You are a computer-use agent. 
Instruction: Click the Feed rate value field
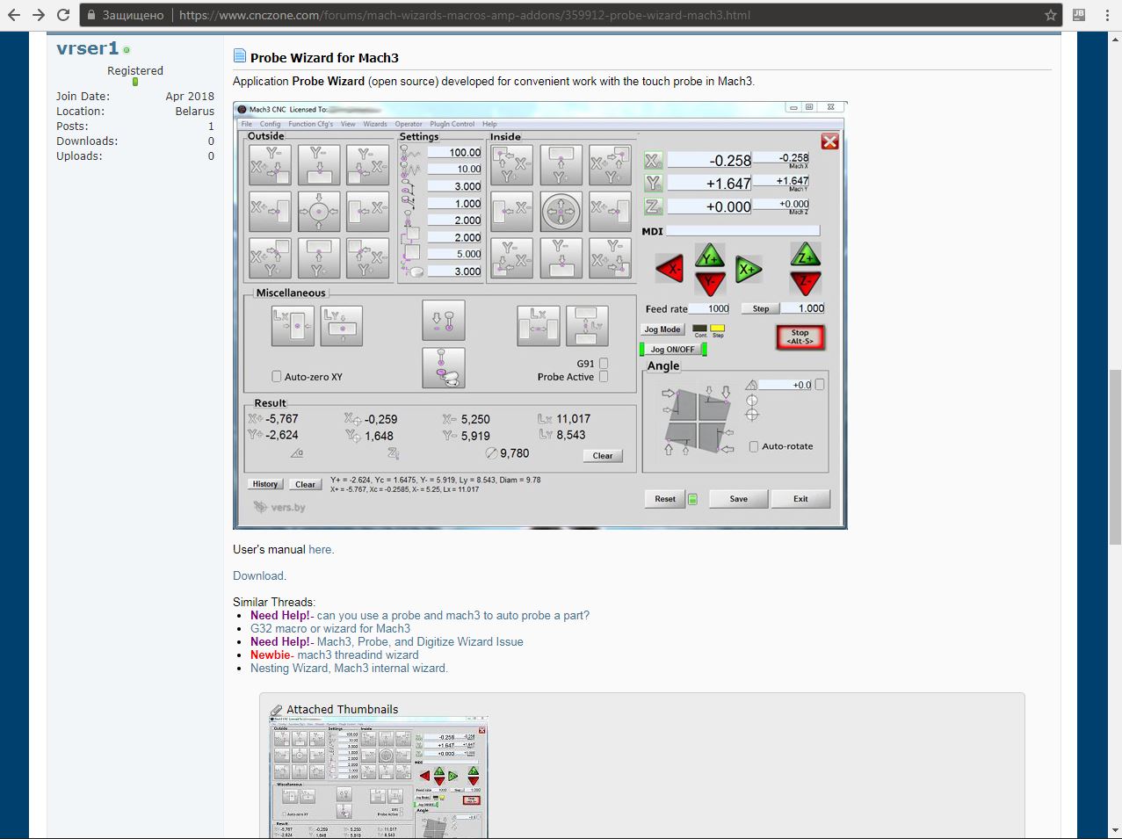[x=710, y=308]
